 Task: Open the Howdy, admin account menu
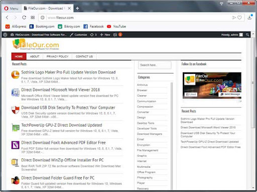[x=232, y=35]
